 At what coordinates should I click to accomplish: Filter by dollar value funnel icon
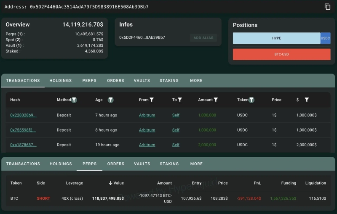307,100
